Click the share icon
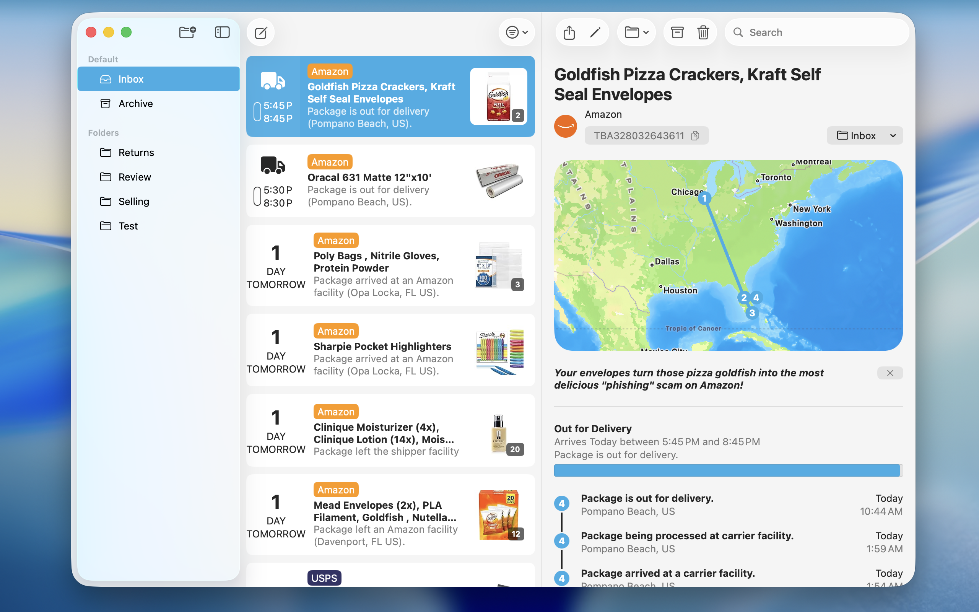The image size is (979, 612). (569, 33)
